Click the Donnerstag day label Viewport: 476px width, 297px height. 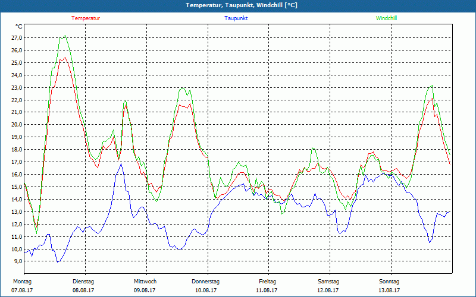click(205, 282)
